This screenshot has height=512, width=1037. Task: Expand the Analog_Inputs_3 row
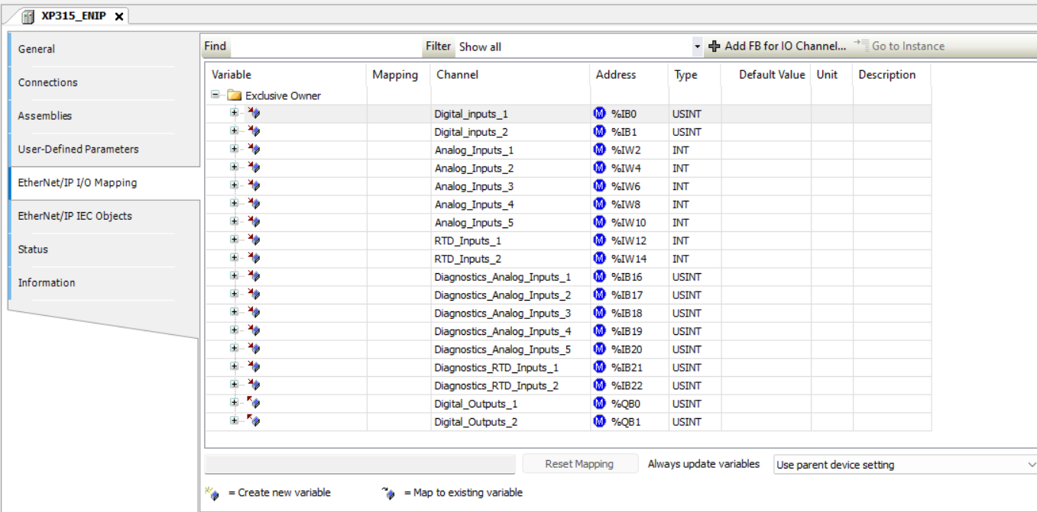[x=235, y=186]
